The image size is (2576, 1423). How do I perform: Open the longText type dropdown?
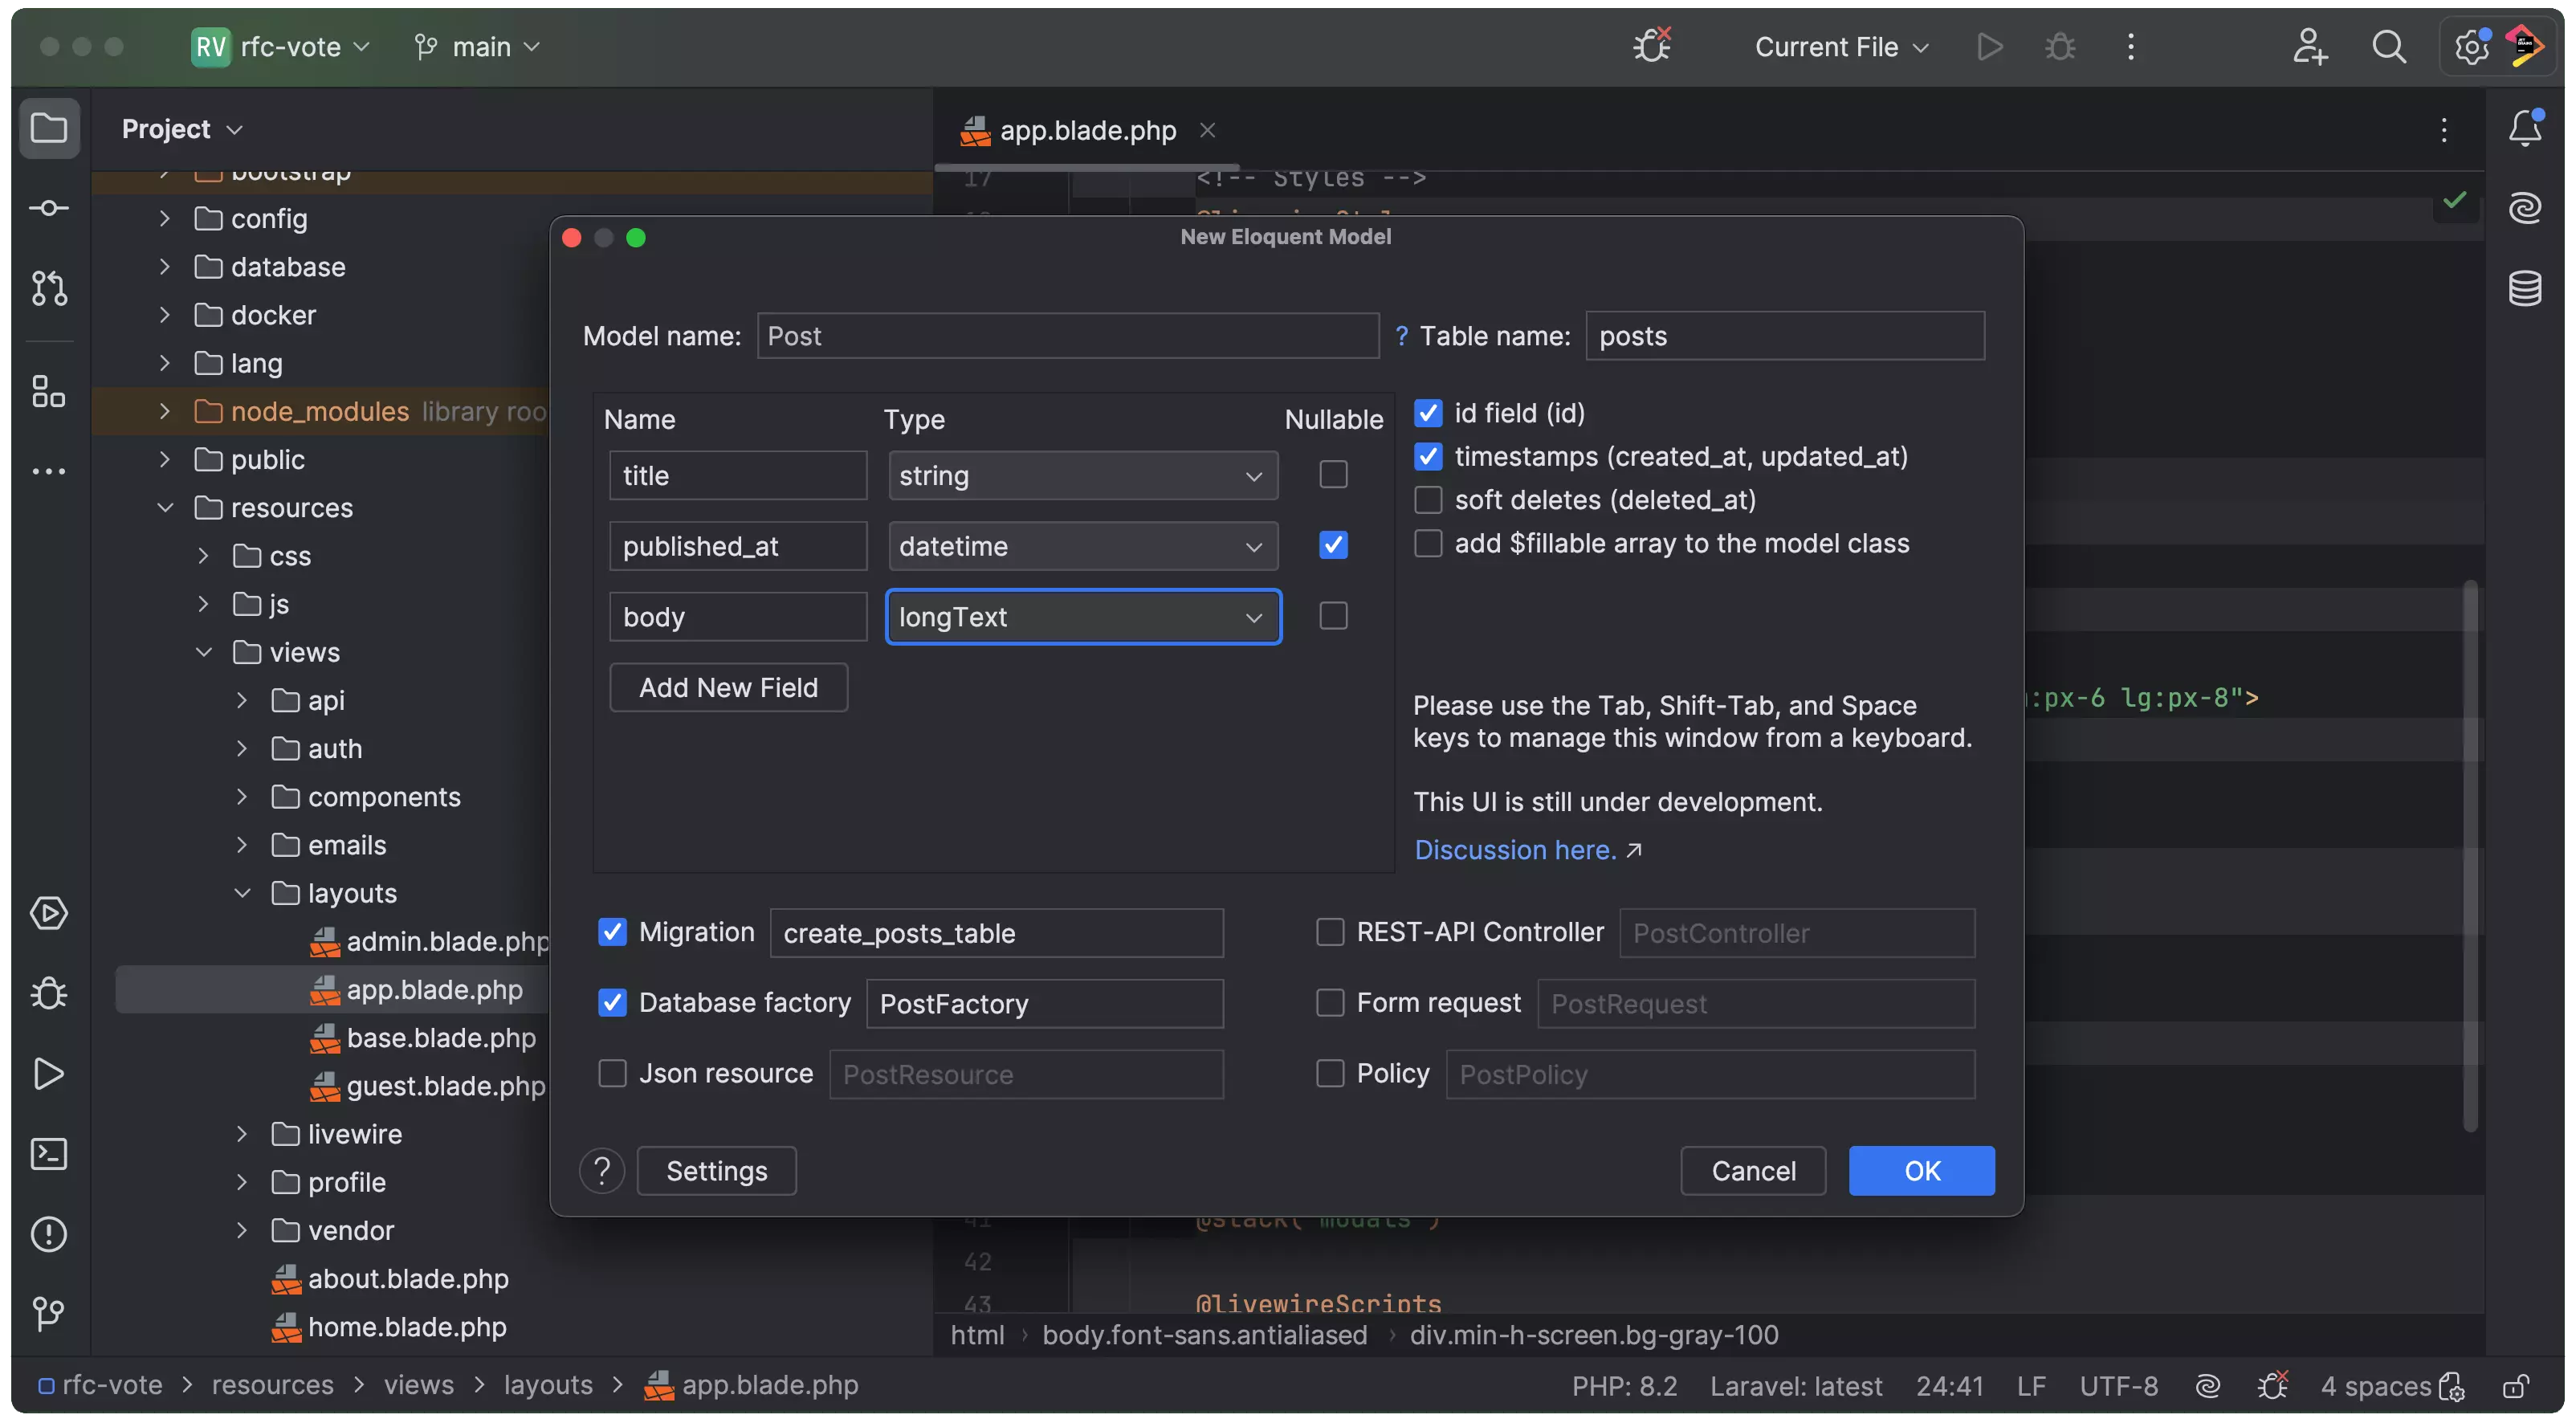[1083, 617]
